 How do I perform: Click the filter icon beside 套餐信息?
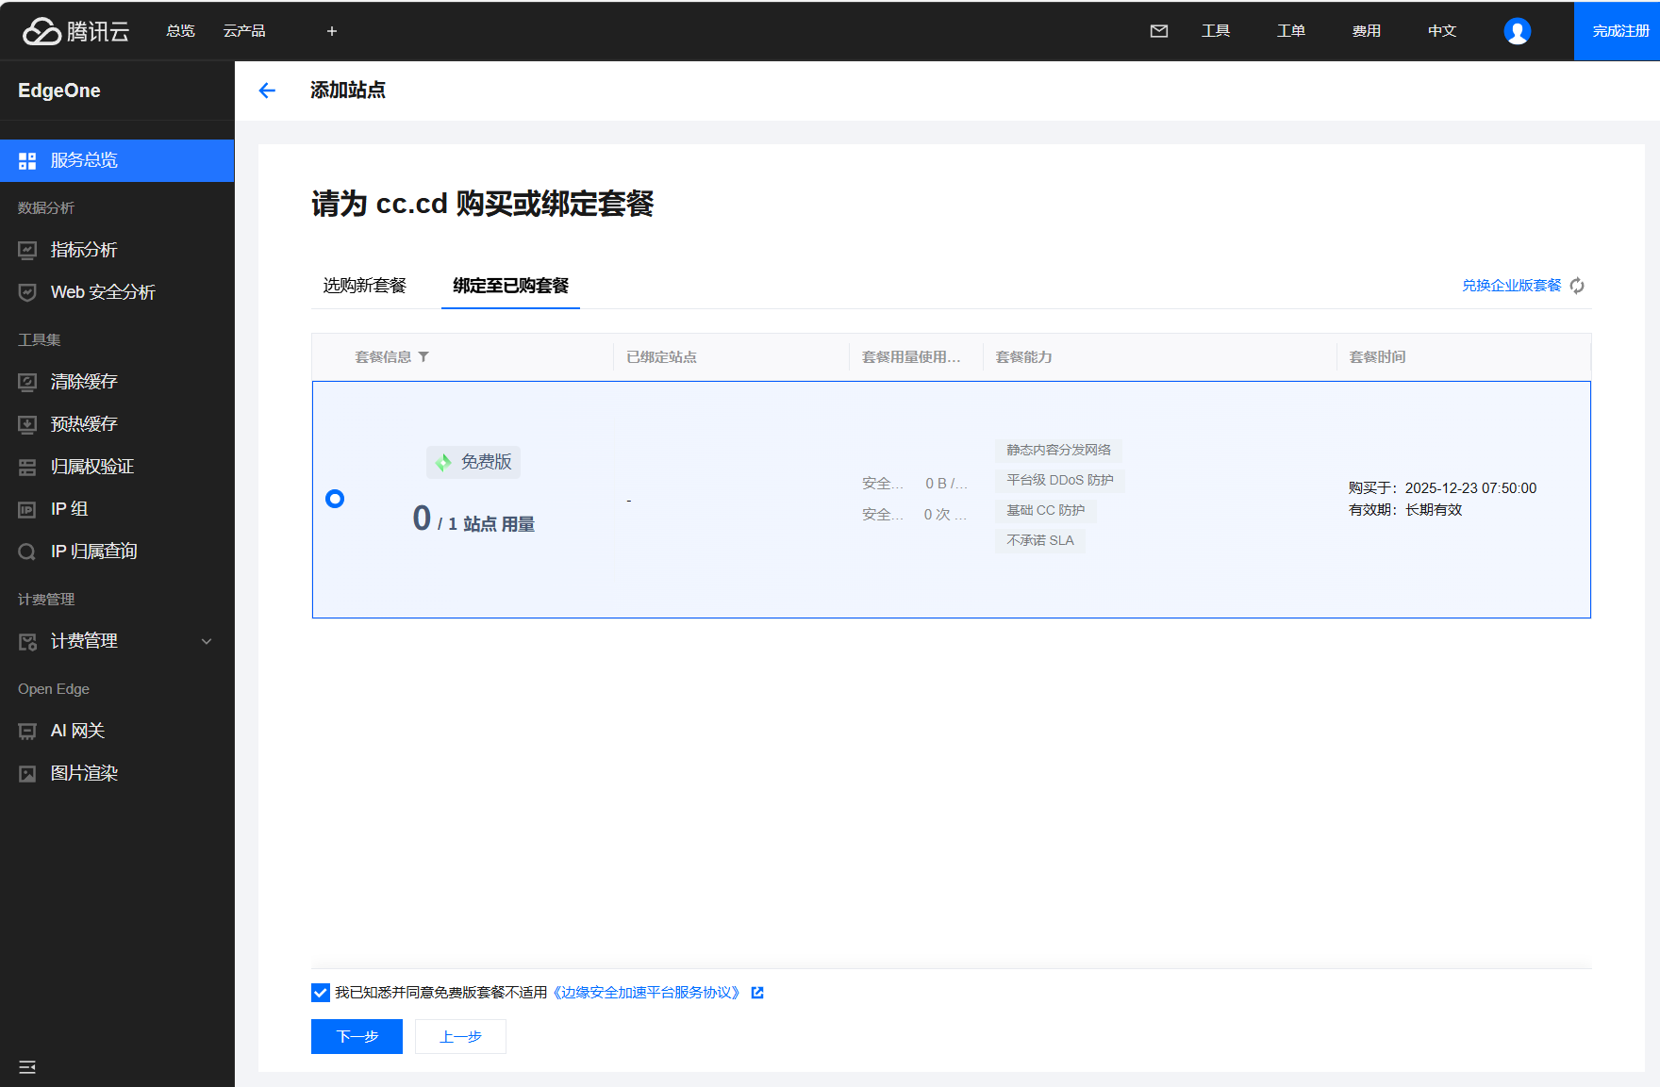tap(423, 357)
